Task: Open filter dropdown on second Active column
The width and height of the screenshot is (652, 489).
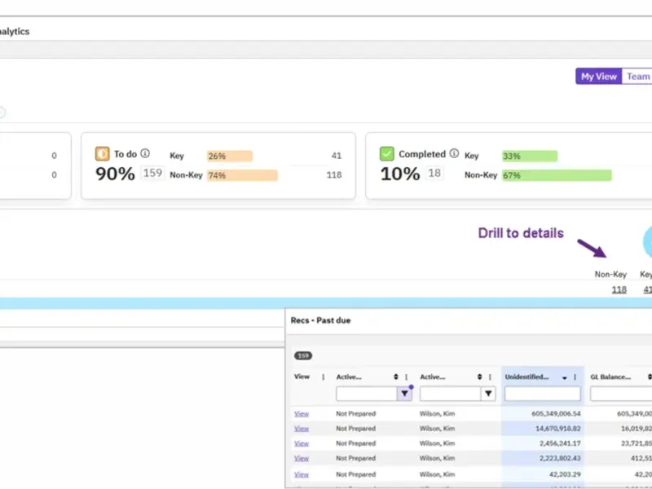Action: (x=488, y=394)
